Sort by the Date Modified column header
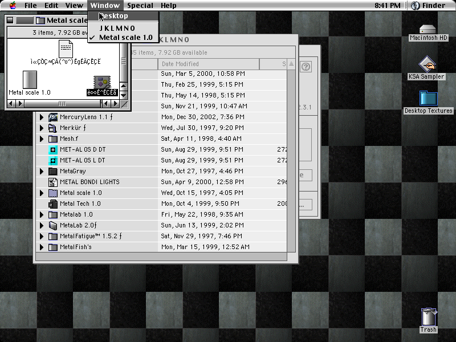456x342 pixels. click(209, 64)
